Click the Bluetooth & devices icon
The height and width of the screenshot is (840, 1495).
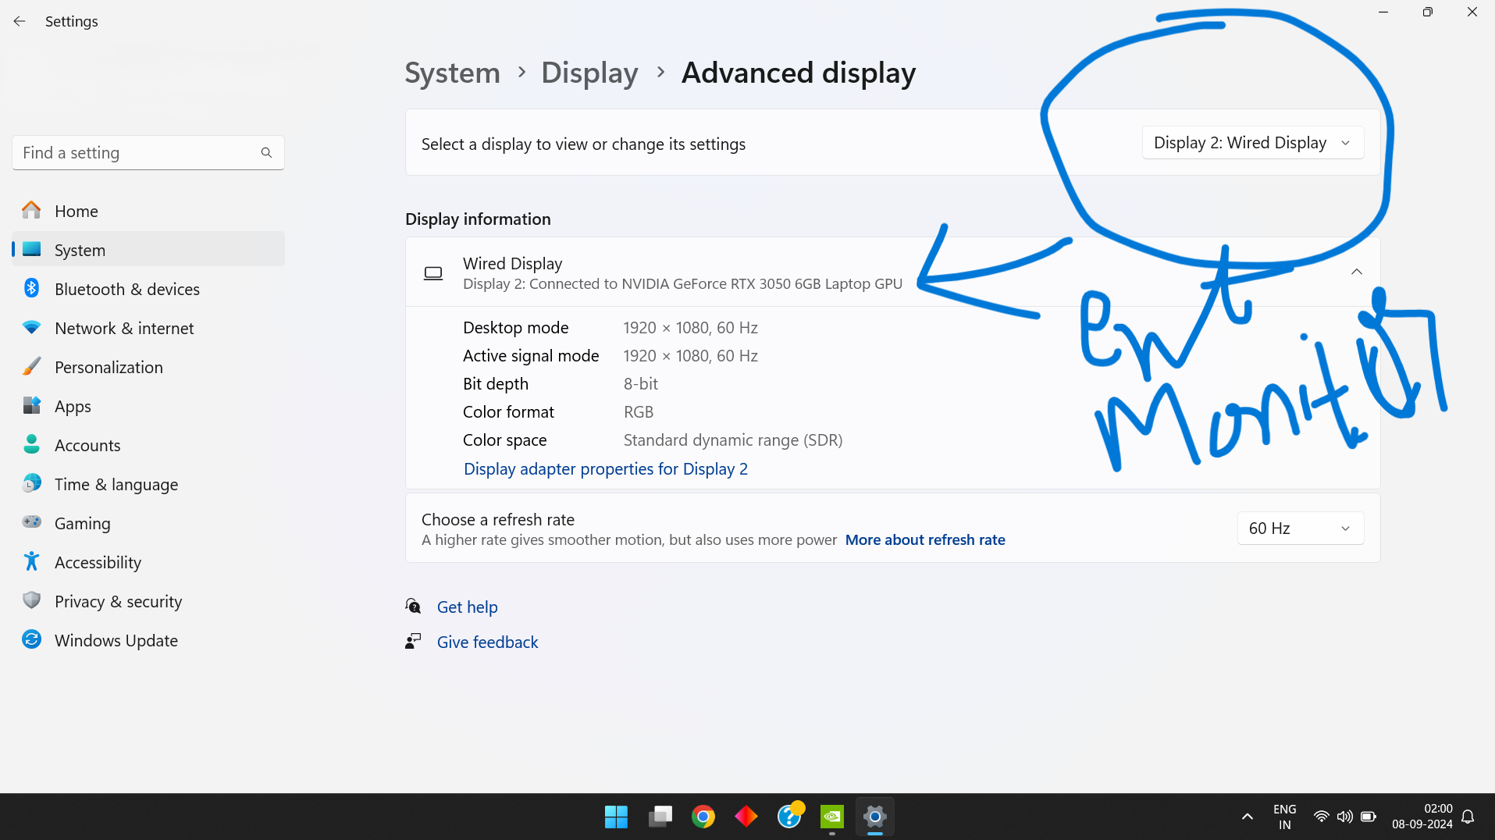31,289
